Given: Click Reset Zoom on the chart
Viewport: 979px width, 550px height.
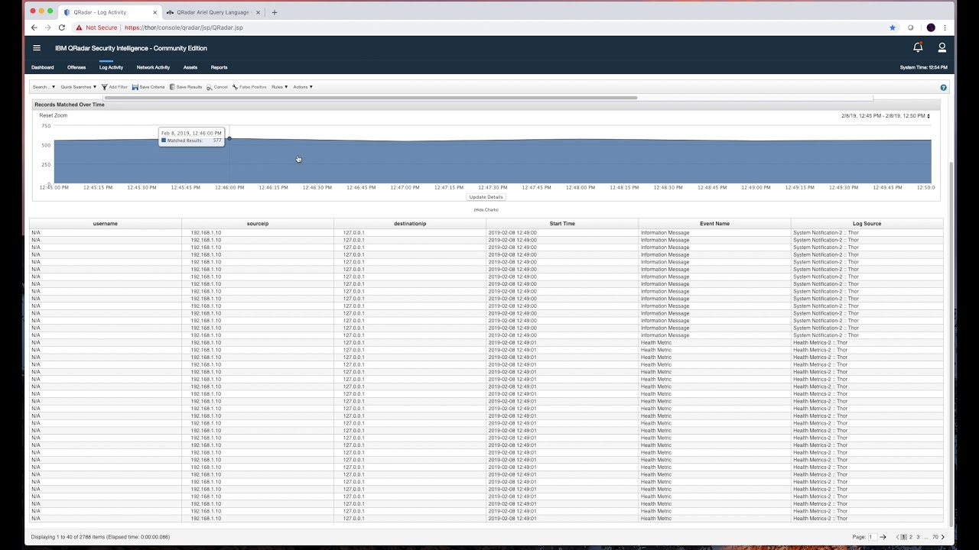Looking at the screenshot, I should pyautogui.click(x=54, y=115).
